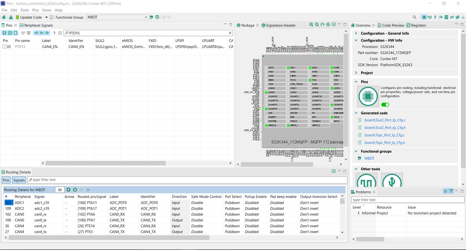The width and height of the screenshot is (466, 250).
Task: Toggle Signals button in Routing Details
Action: (x=19, y=180)
